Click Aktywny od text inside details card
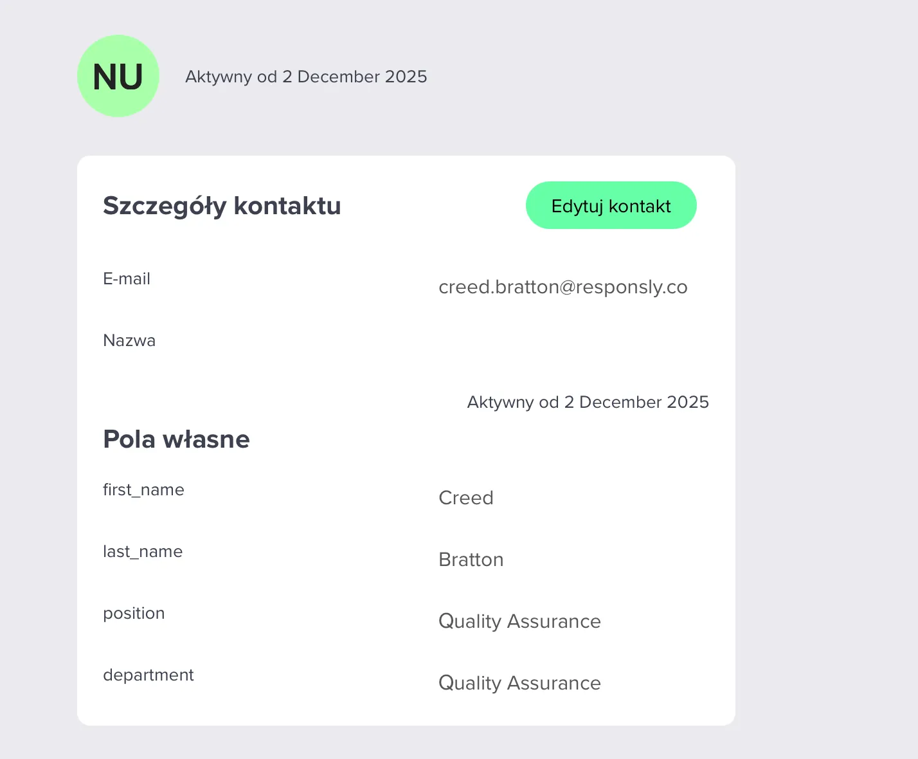918x759 pixels. point(513,402)
